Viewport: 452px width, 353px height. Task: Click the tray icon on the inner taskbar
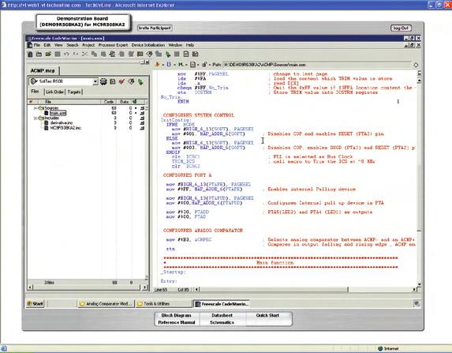417,303
